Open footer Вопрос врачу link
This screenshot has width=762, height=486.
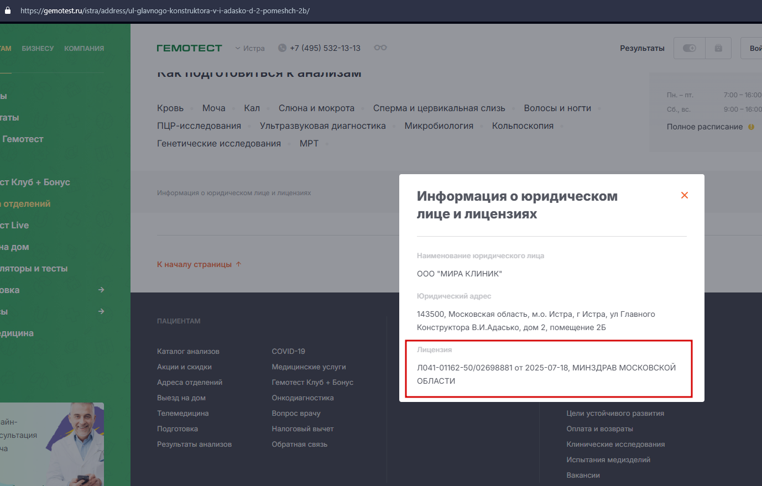coord(296,413)
